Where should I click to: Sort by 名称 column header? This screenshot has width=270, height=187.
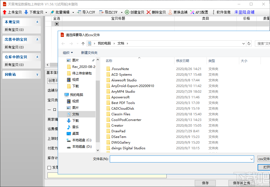pos(109,61)
